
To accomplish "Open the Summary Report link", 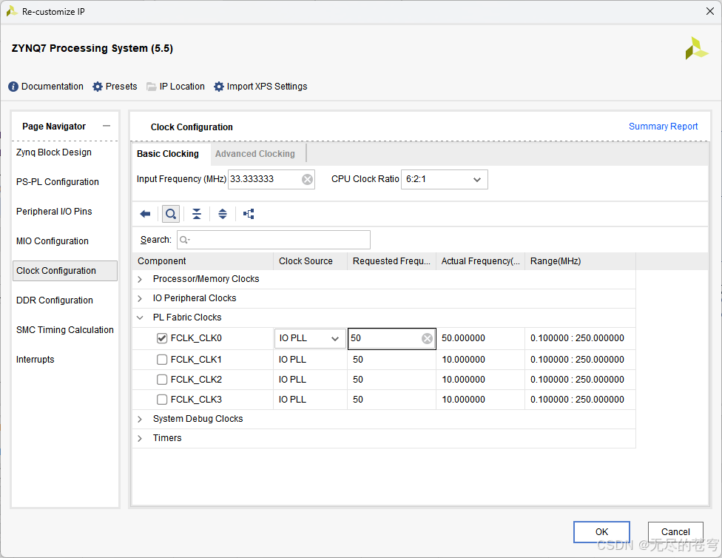I will pos(663,127).
